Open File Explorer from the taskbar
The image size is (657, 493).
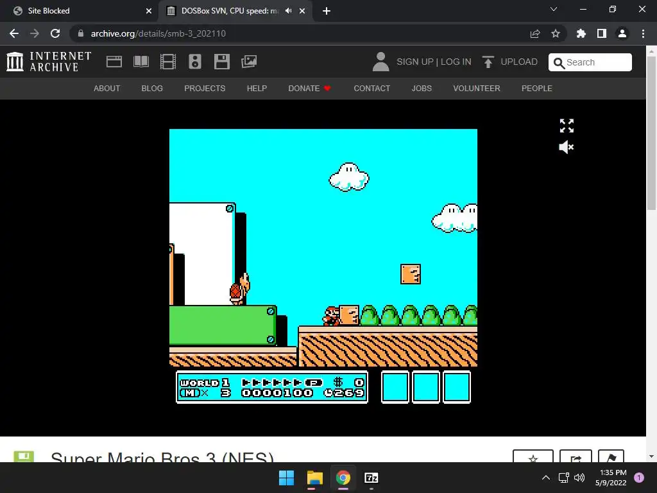pyautogui.click(x=314, y=478)
